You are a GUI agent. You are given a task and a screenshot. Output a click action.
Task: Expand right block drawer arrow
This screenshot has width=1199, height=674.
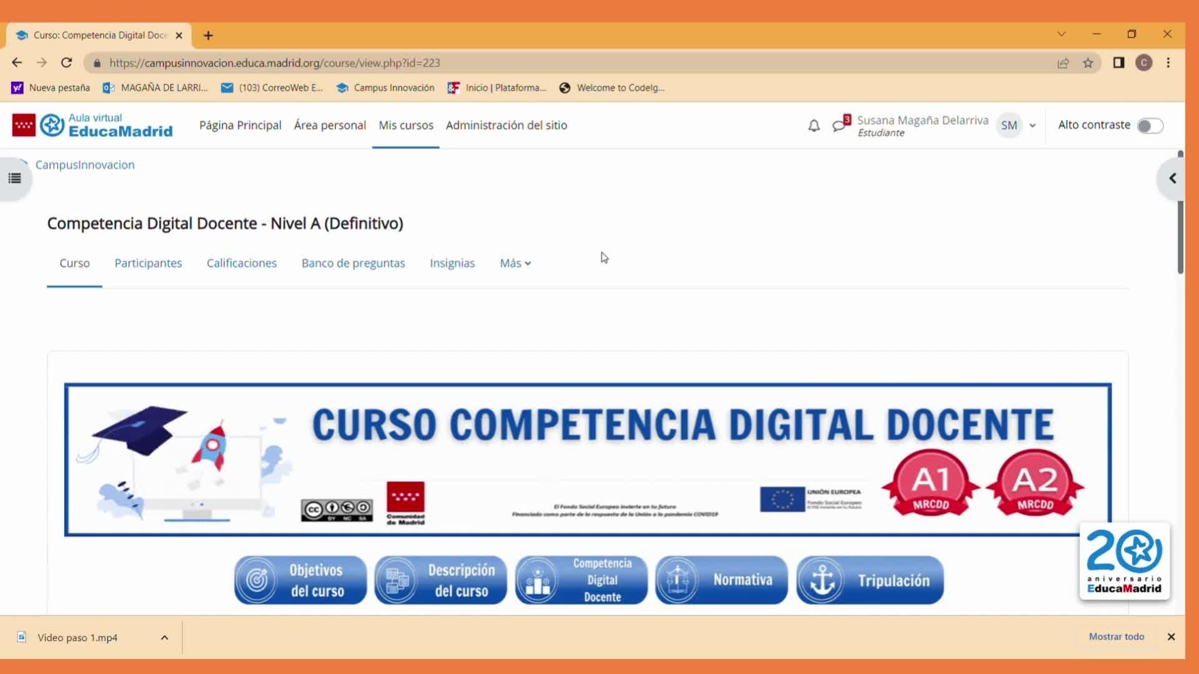point(1172,178)
